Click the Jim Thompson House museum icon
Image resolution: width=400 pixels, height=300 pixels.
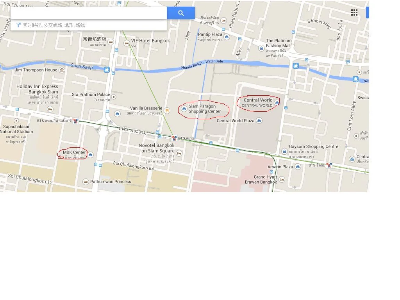(62, 70)
